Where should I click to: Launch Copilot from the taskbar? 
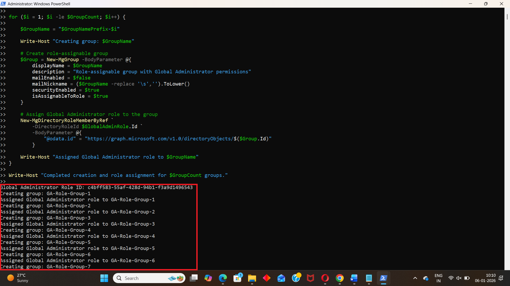coord(208,278)
